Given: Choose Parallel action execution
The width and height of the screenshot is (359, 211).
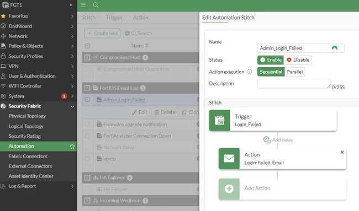Looking at the screenshot, I should pos(295,72).
